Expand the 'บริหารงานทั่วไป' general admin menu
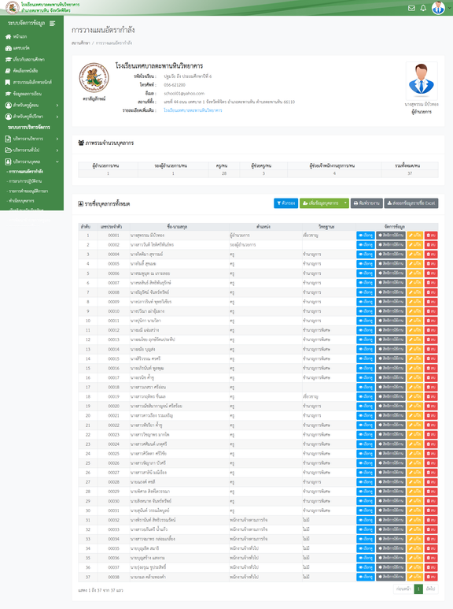The image size is (453, 609). click(31, 150)
